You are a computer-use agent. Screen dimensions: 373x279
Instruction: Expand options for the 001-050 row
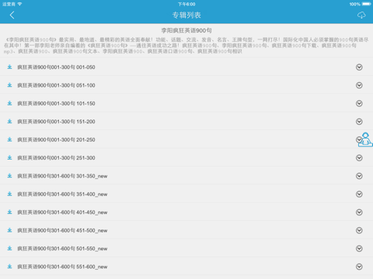click(x=359, y=67)
